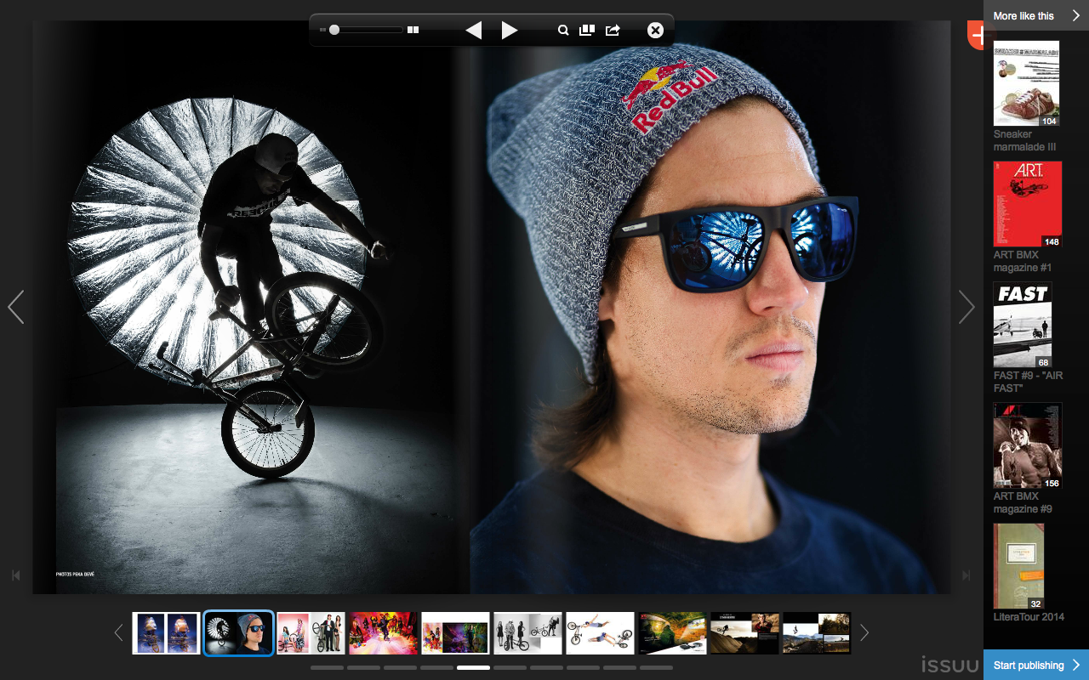Image resolution: width=1089 pixels, height=680 pixels.
Task: Select third thumbnail with people posing by bikes
Action: 311,633
